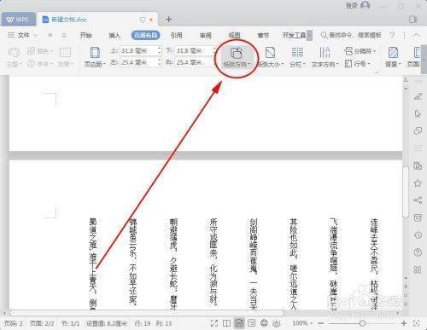Add a new tab with plus button
This screenshot has height=330, width=427.
168,19
